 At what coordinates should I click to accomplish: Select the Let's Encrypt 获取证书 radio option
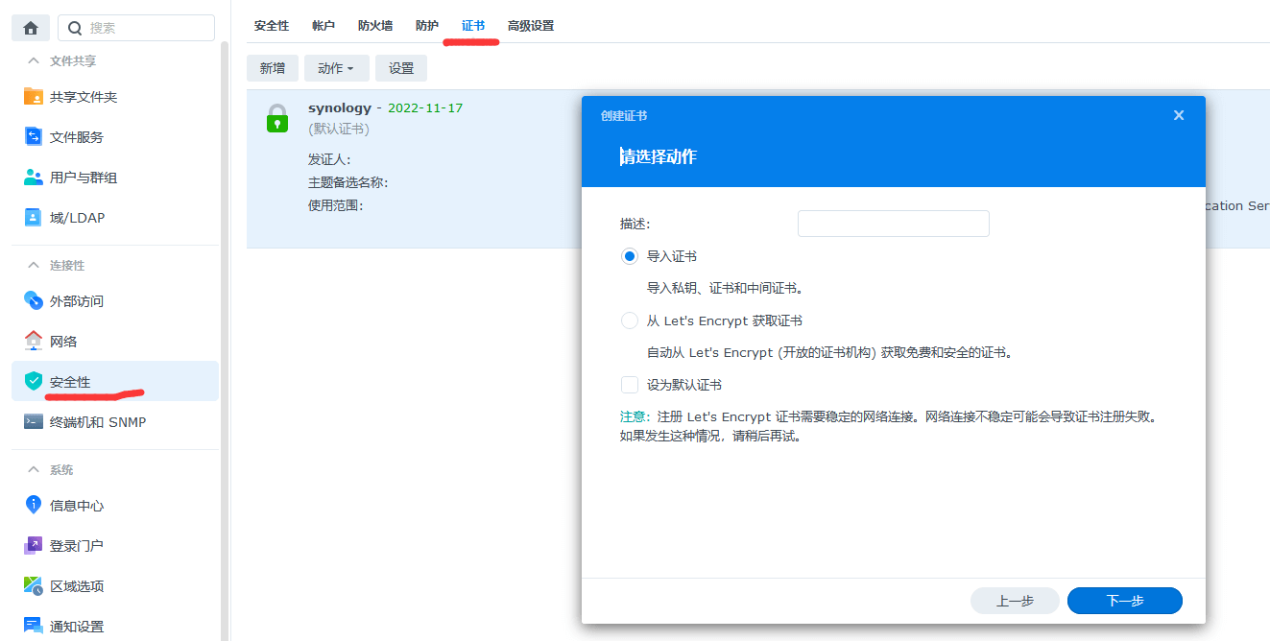[630, 320]
